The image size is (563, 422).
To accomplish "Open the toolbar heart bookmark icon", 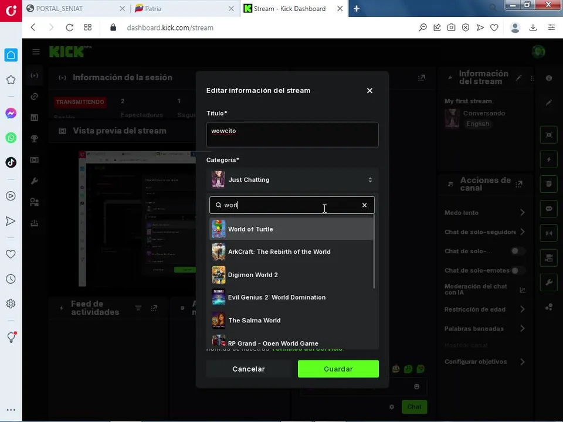I will 494,28.
